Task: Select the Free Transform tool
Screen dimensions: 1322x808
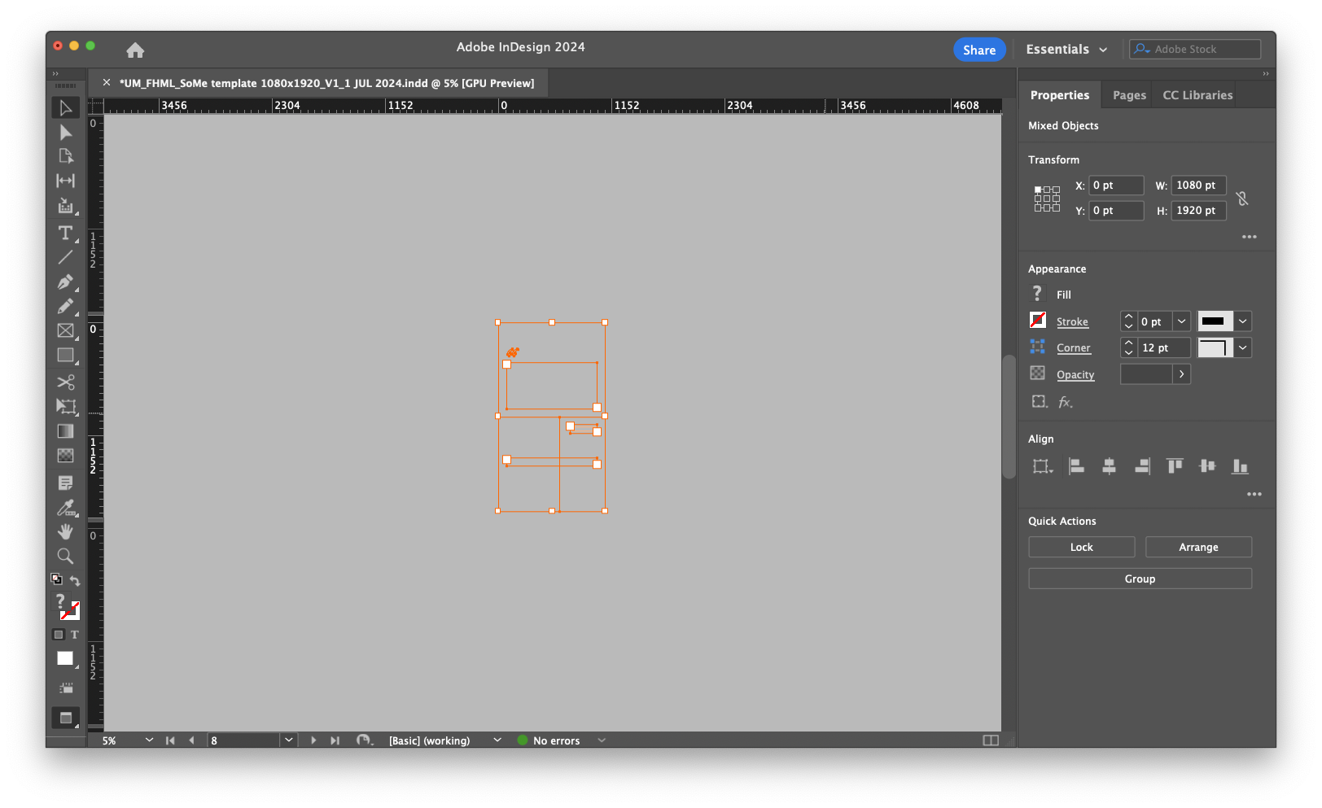Action: click(65, 407)
